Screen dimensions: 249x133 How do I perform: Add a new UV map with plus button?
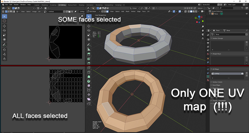point(246,73)
